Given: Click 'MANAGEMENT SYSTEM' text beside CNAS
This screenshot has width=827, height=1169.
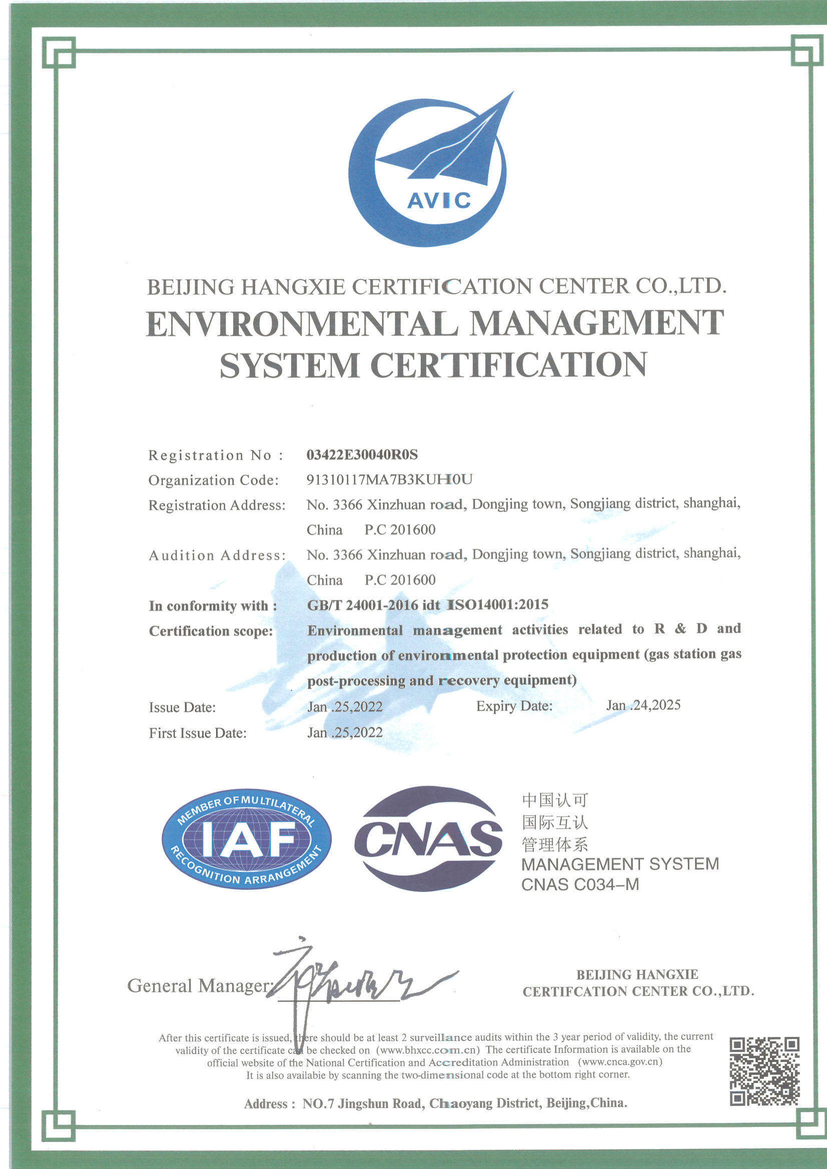Looking at the screenshot, I should tap(620, 864).
